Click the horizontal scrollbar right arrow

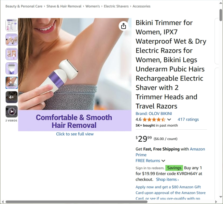tap(216, 202)
